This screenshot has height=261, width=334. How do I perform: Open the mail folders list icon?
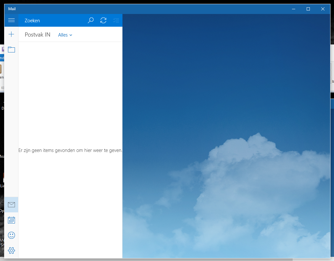tap(11, 50)
